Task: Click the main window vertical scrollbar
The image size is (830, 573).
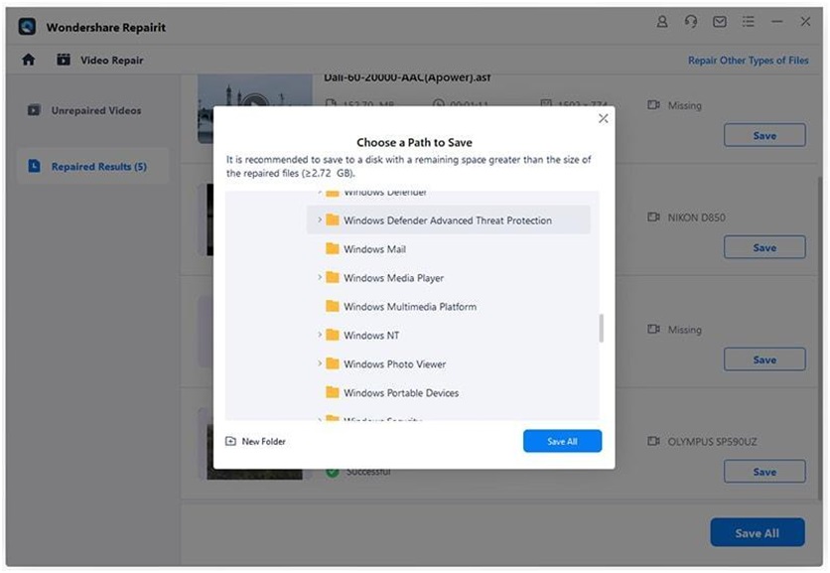Action: click(x=819, y=337)
